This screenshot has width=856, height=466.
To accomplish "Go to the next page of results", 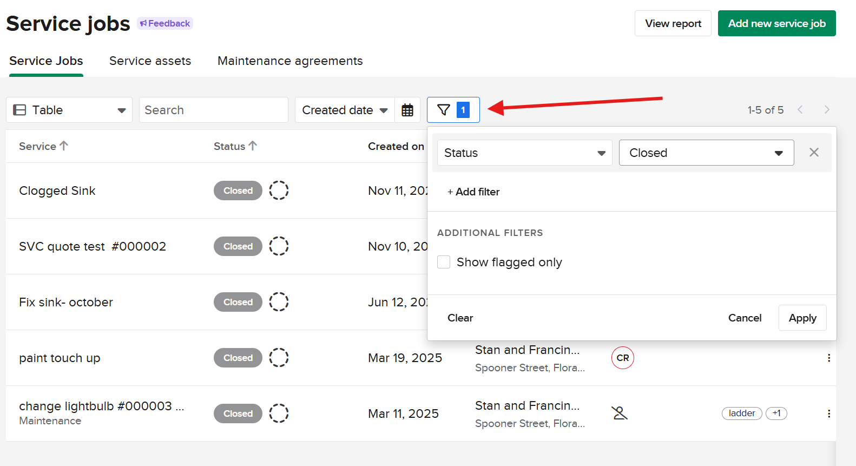I will pos(826,110).
